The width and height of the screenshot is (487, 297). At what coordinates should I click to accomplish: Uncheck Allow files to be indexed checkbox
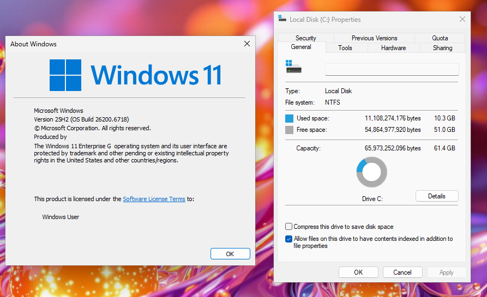point(289,239)
